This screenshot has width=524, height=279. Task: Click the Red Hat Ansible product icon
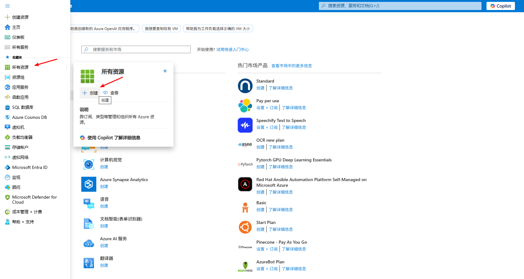coord(245,184)
